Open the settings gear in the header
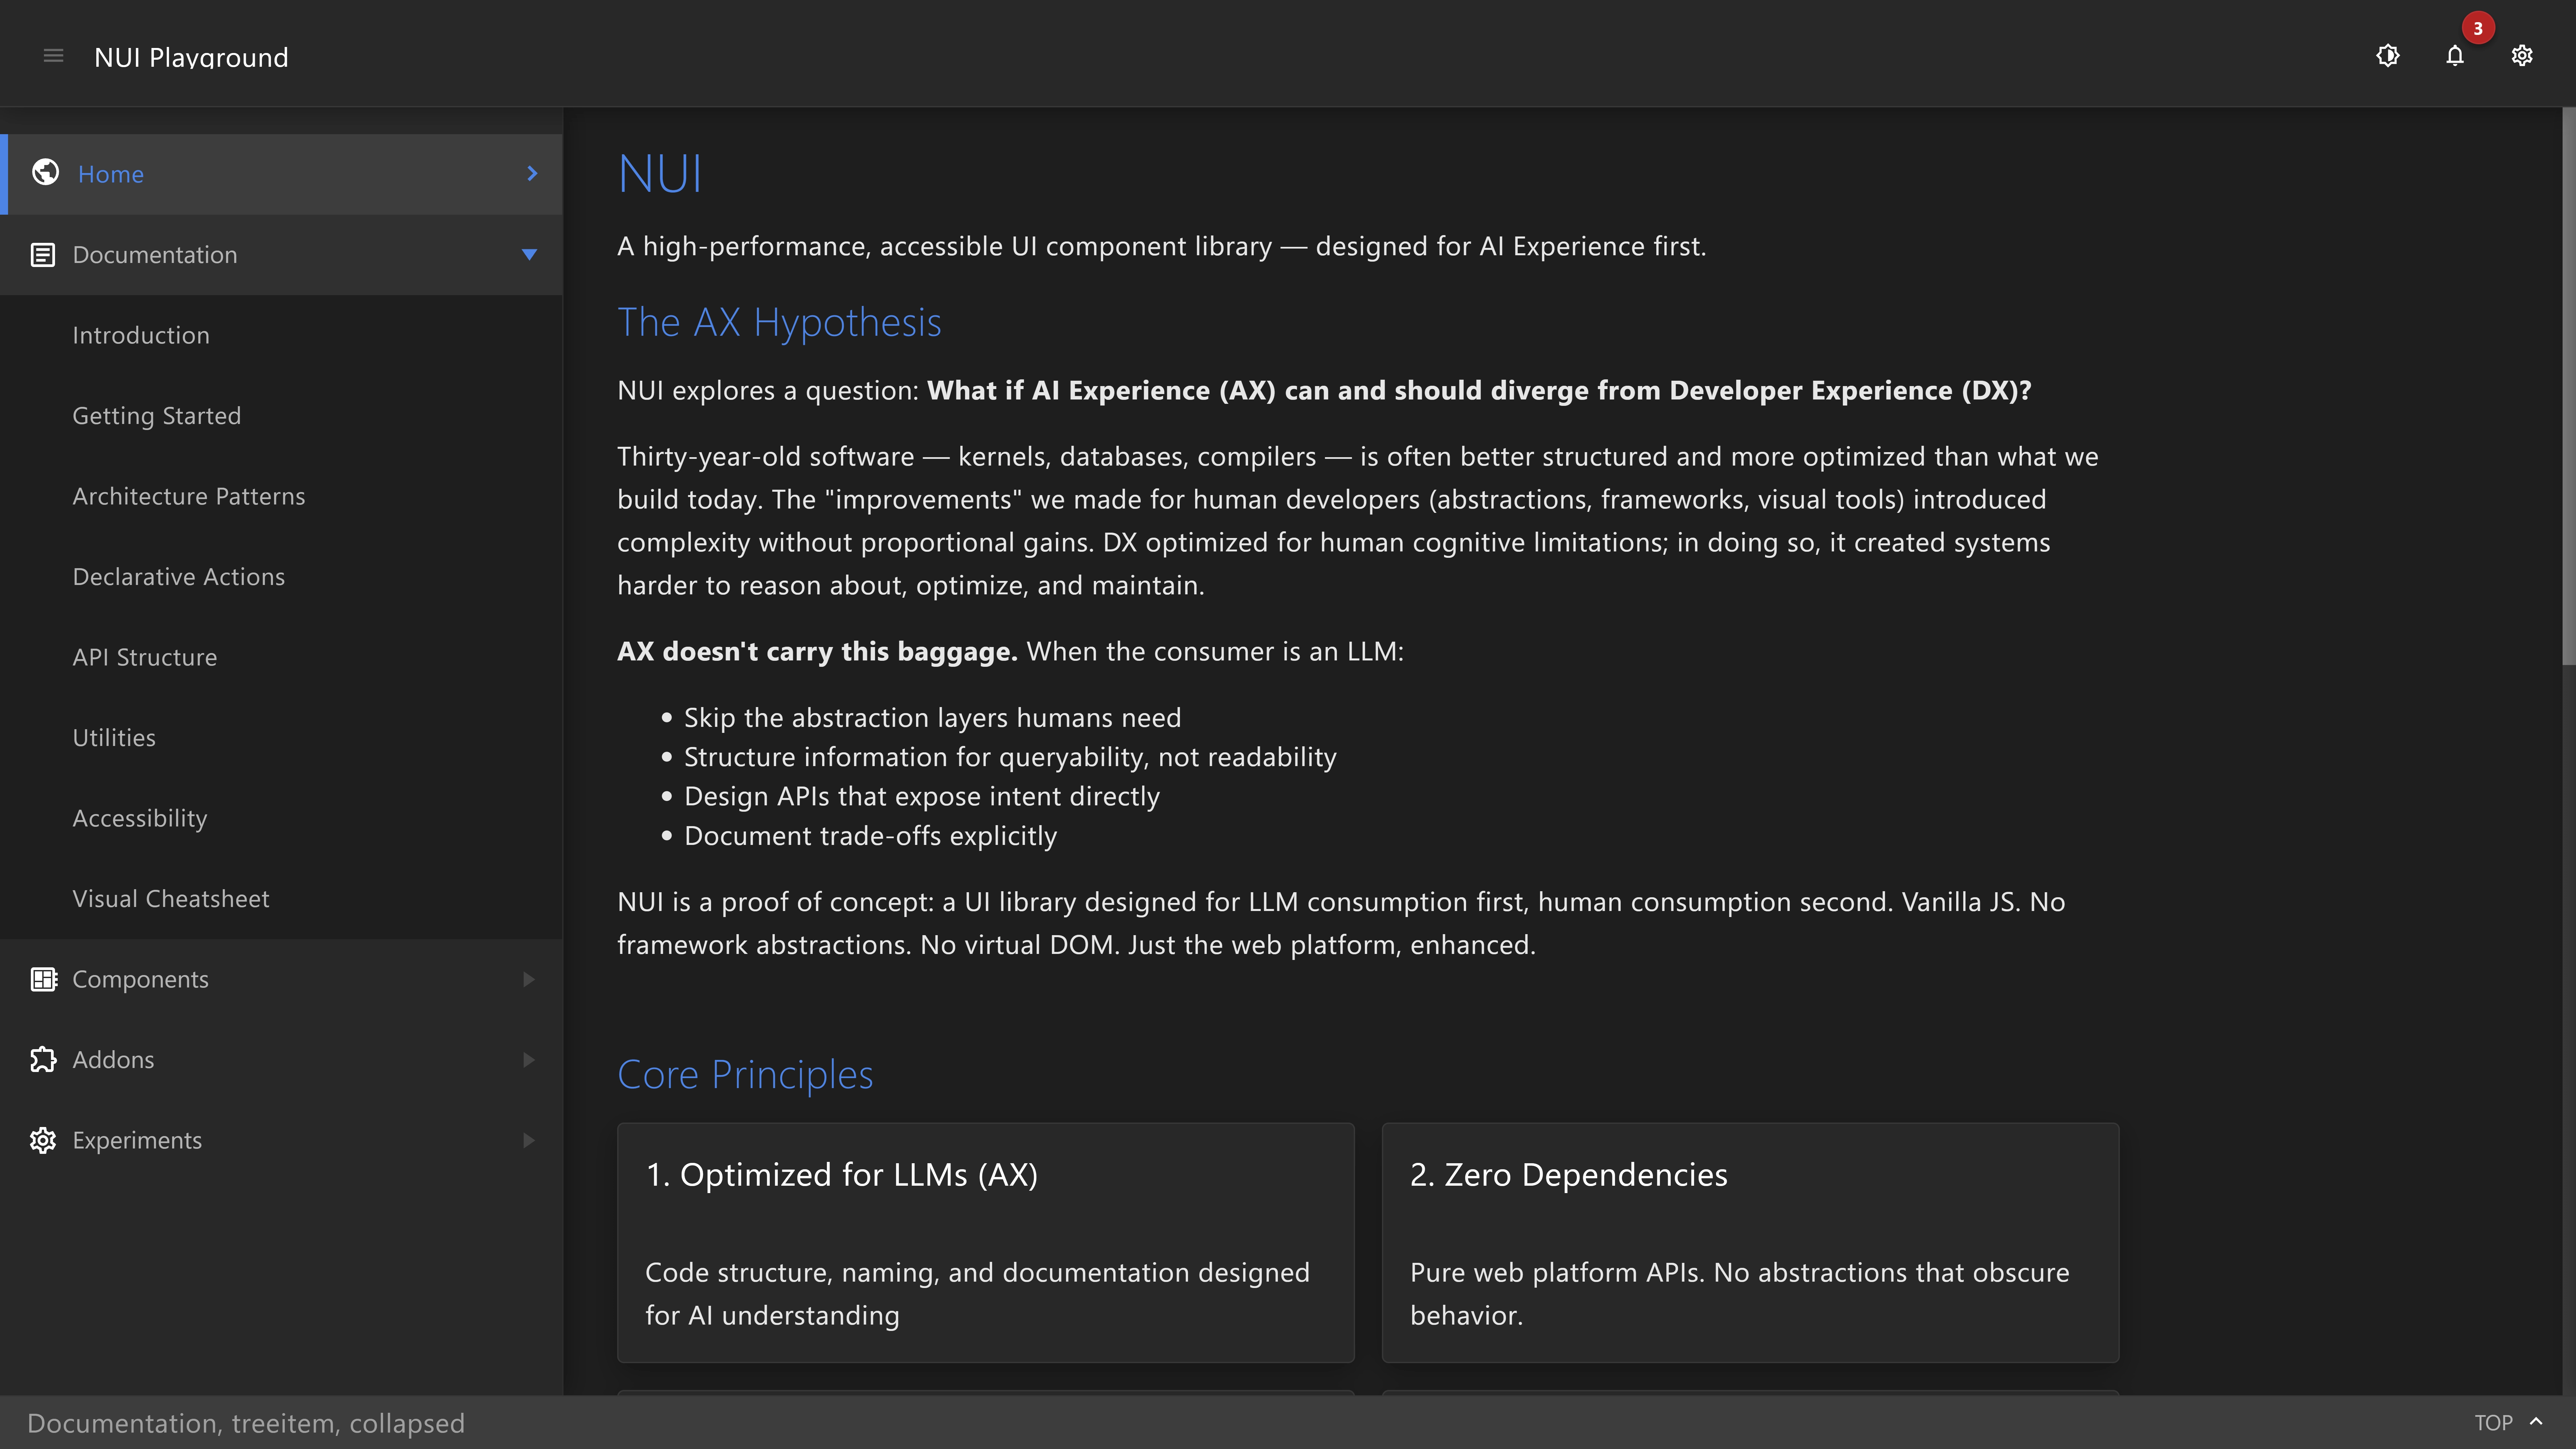Screen dimensions: 2576x1449 tap(2522, 56)
